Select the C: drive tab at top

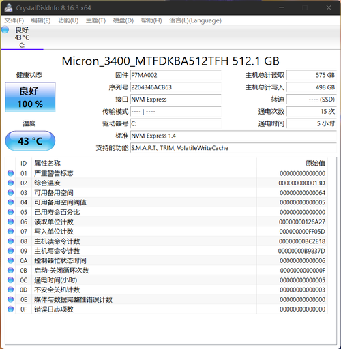pyautogui.click(x=22, y=37)
